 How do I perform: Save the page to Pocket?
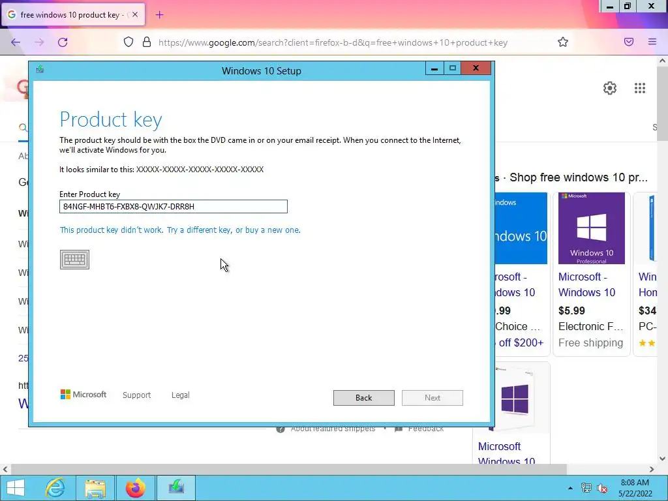coord(629,42)
